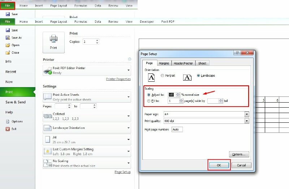Open the Page Setup link below settings
Image resolution: width=289 pixels, height=189 pixels.
pyautogui.click(x=122, y=172)
